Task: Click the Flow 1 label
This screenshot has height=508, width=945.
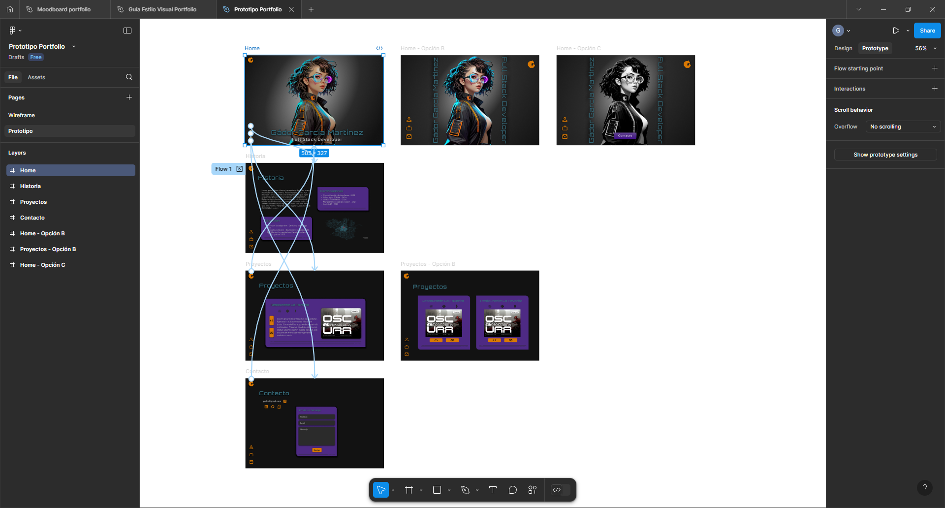Action: [223, 169]
